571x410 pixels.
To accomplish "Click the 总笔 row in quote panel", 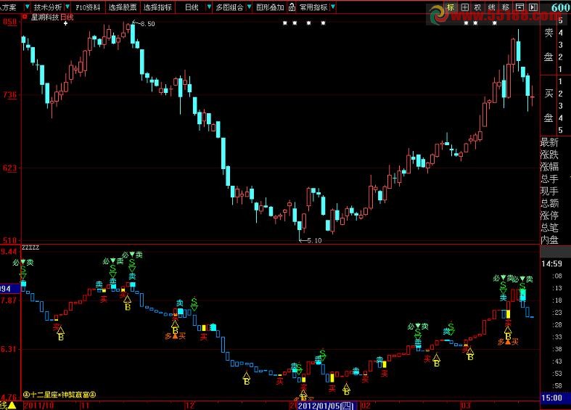I will pyautogui.click(x=549, y=228).
